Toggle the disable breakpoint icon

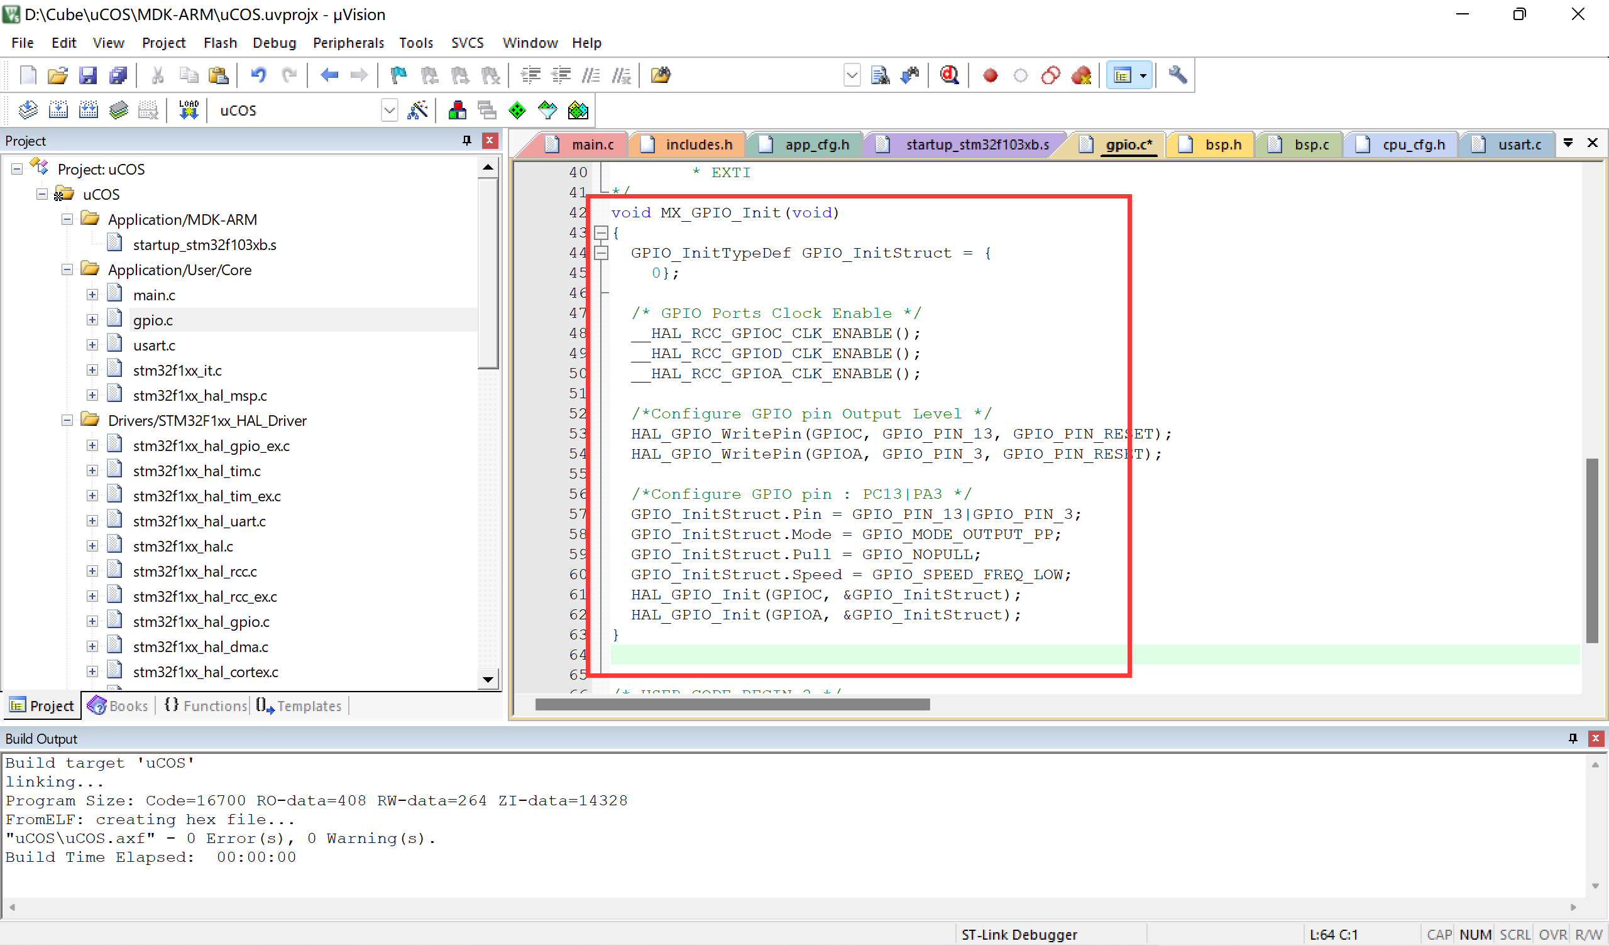[x=1019, y=75]
